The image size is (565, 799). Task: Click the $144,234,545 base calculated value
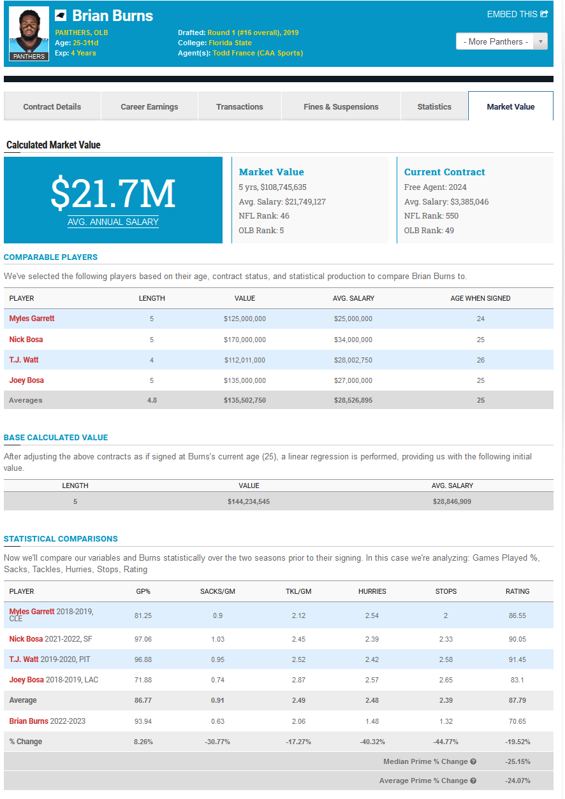point(249,501)
